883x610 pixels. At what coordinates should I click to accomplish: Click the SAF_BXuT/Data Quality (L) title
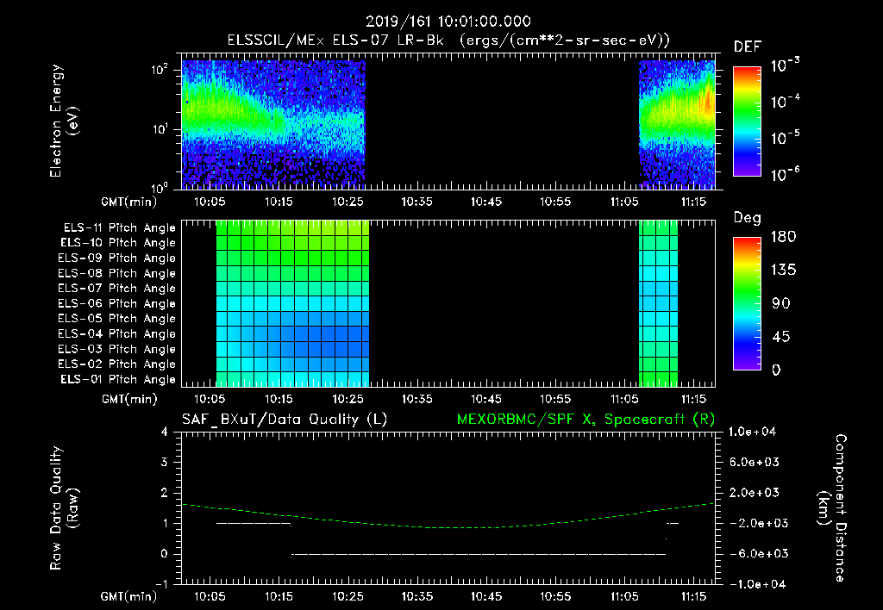coord(285,420)
